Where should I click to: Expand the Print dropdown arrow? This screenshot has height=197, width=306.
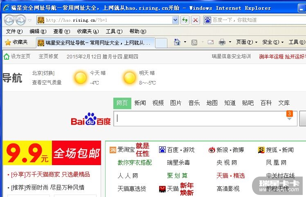tap(230, 42)
